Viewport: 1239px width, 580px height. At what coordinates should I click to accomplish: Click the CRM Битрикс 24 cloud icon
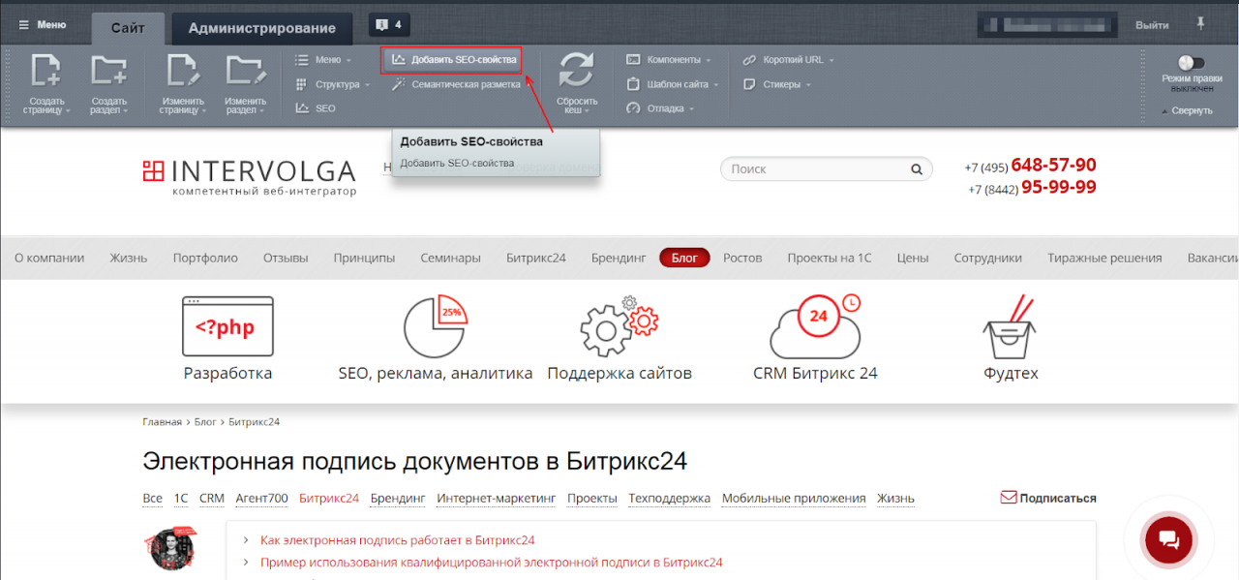(815, 326)
